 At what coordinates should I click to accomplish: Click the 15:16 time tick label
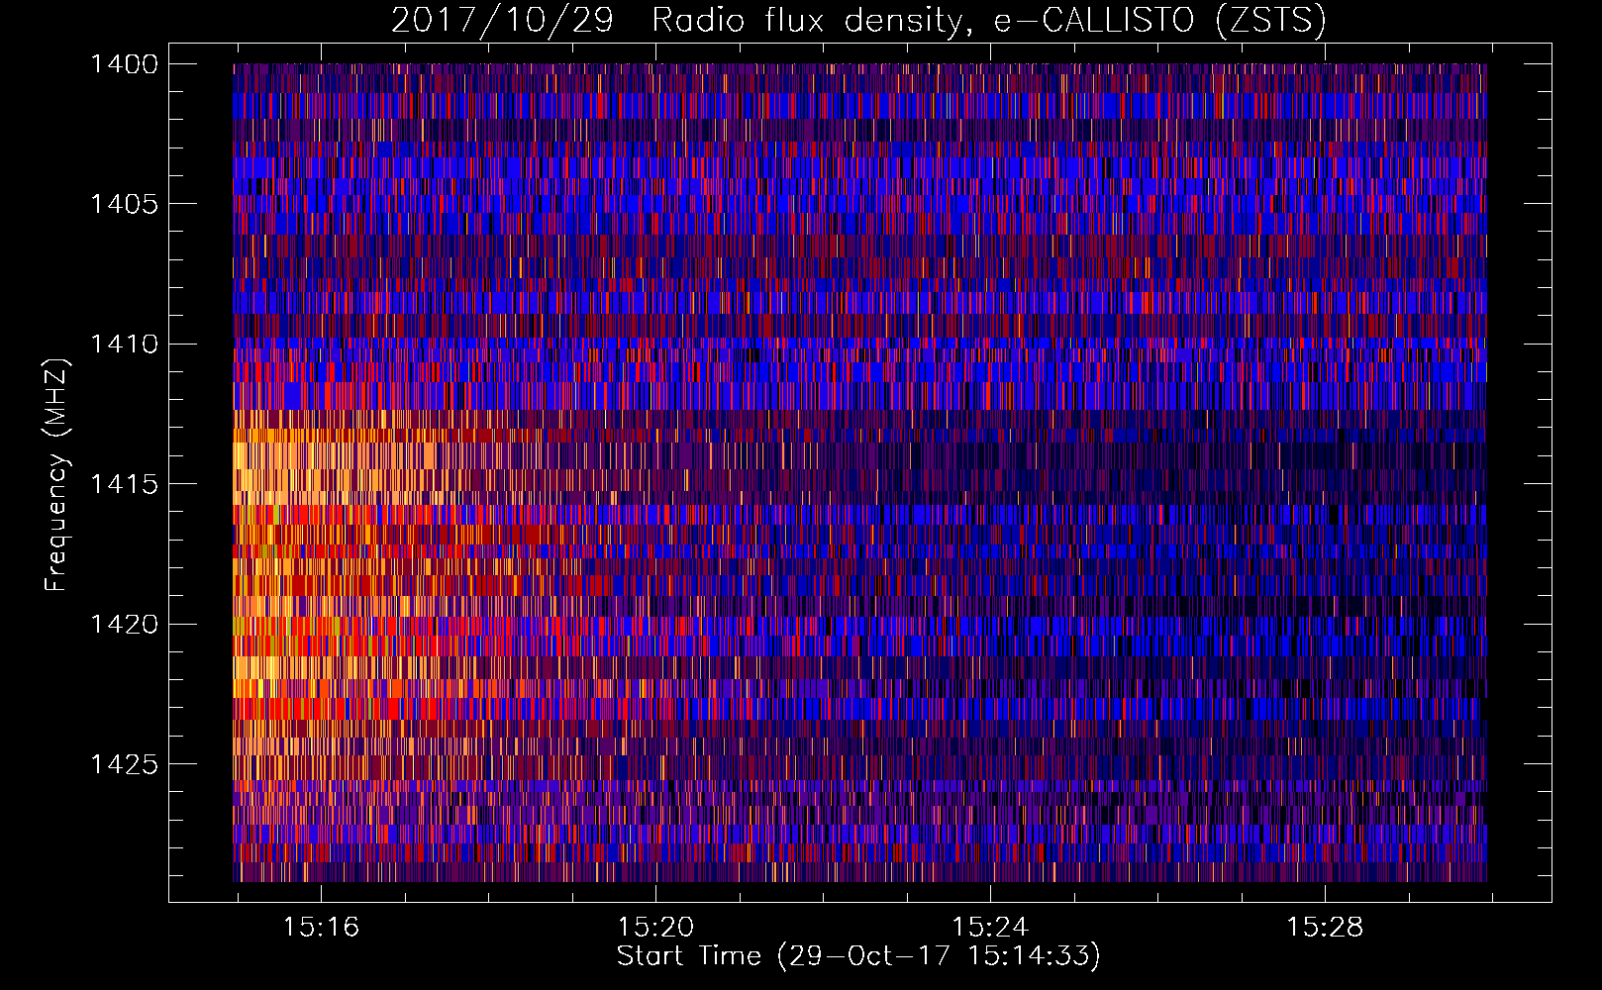(322, 928)
